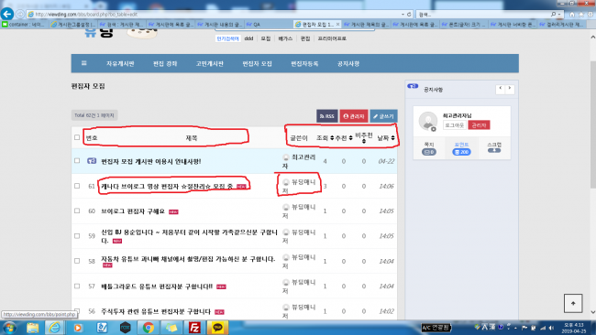Open the 공지사항 menu item

point(348,64)
